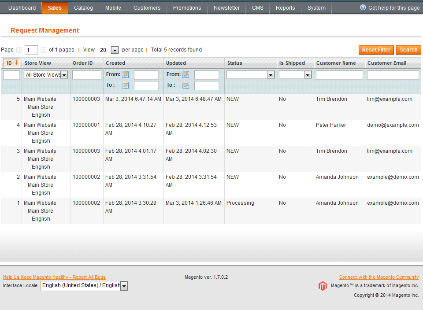This screenshot has height=310, width=423.
Task: Open the Created To calendar icon
Action: [126, 85]
